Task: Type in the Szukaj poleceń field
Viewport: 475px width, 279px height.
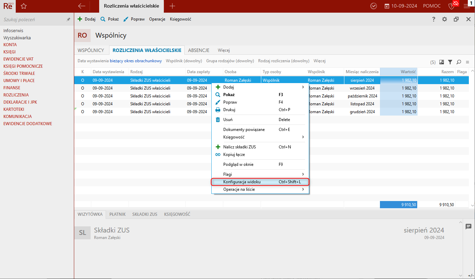Action: point(32,20)
